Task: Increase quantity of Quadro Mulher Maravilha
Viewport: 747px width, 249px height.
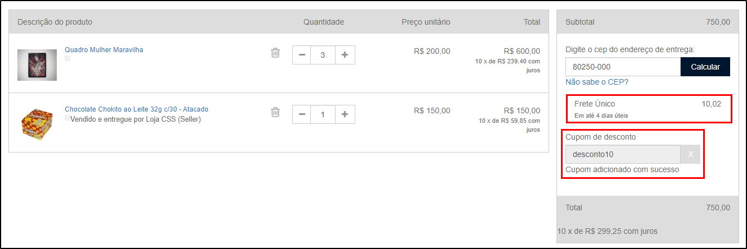Action: [345, 55]
